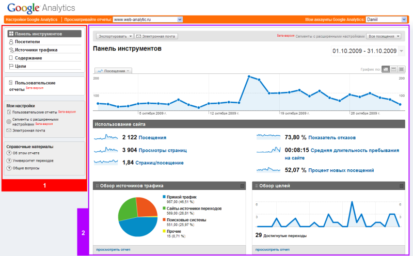413x256 pixels.
Task: Click the page icon beside Содержание
Action: click(11, 58)
